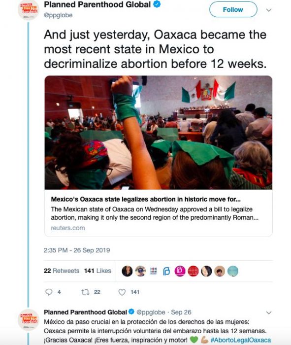
Task: Retweet using the retweet arrows icon
Action: point(85,292)
